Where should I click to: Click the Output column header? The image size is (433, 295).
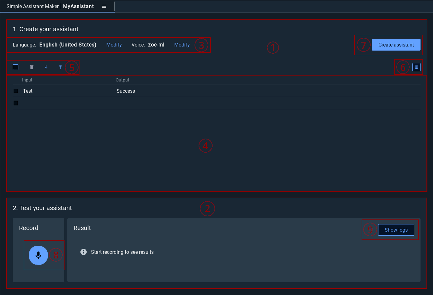122,80
